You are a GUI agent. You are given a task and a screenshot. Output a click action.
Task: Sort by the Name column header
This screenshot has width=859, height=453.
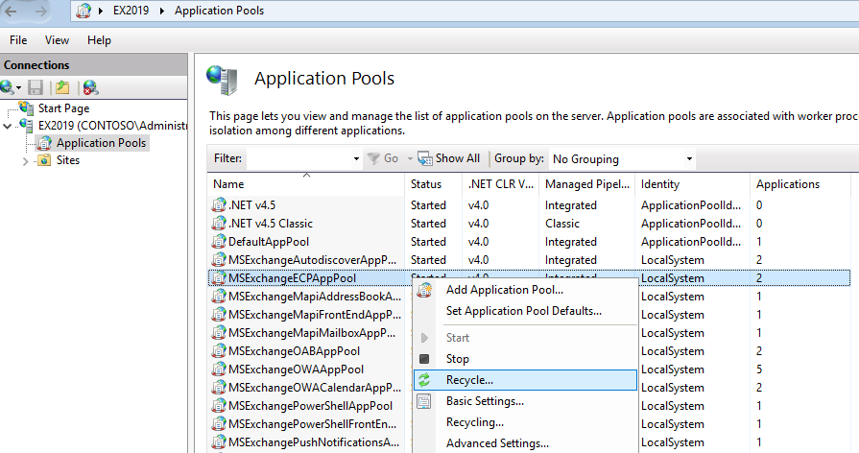(x=306, y=184)
